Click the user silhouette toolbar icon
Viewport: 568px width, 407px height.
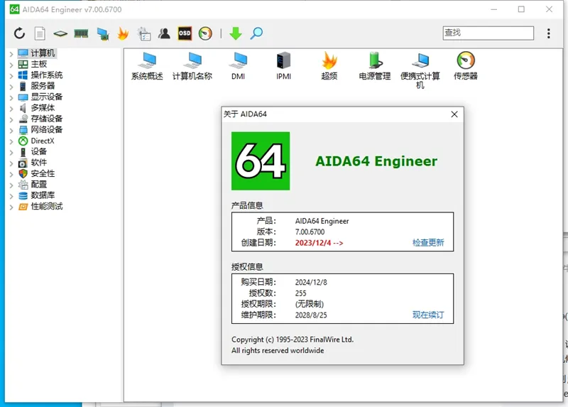[x=164, y=33]
